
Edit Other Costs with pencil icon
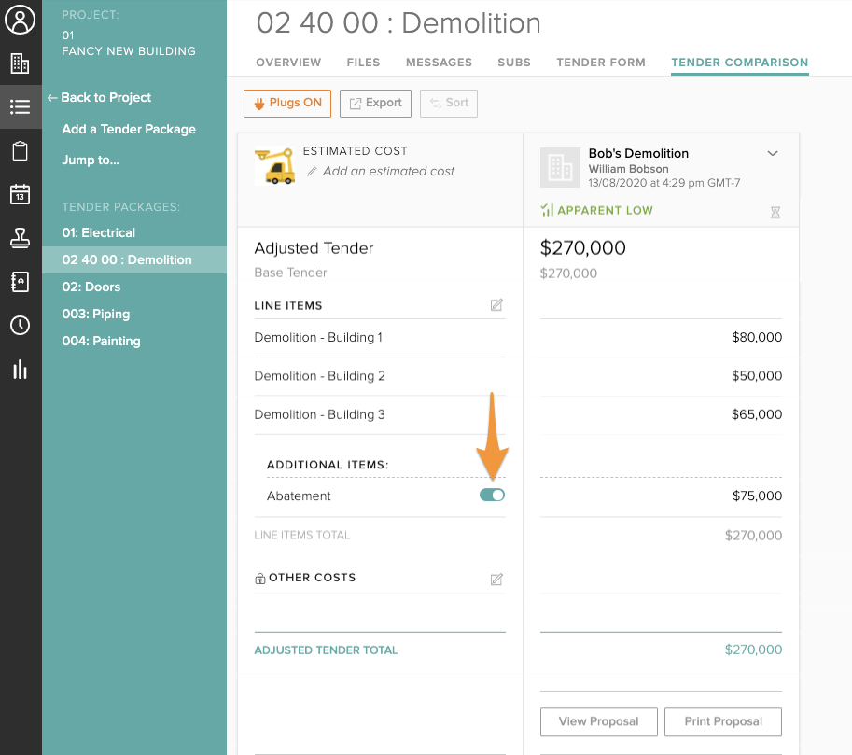[x=496, y=580]
